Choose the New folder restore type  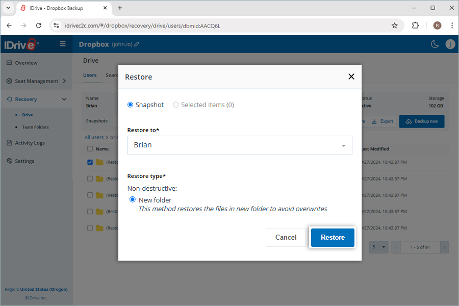pyautogui.click(x=133, y=200)
